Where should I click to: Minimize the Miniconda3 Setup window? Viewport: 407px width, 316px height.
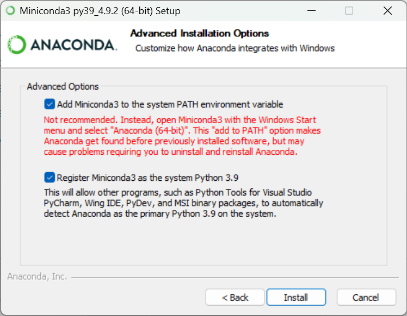[x=311, y=11]
